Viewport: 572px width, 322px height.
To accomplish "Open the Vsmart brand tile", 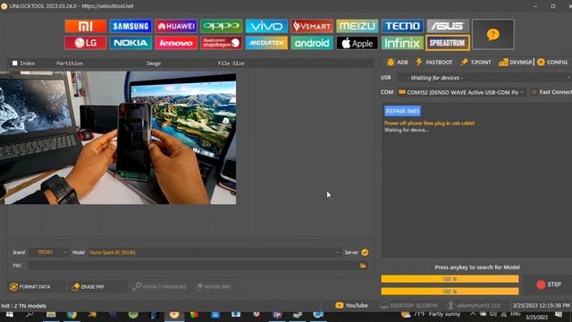I will coord(312,26).
